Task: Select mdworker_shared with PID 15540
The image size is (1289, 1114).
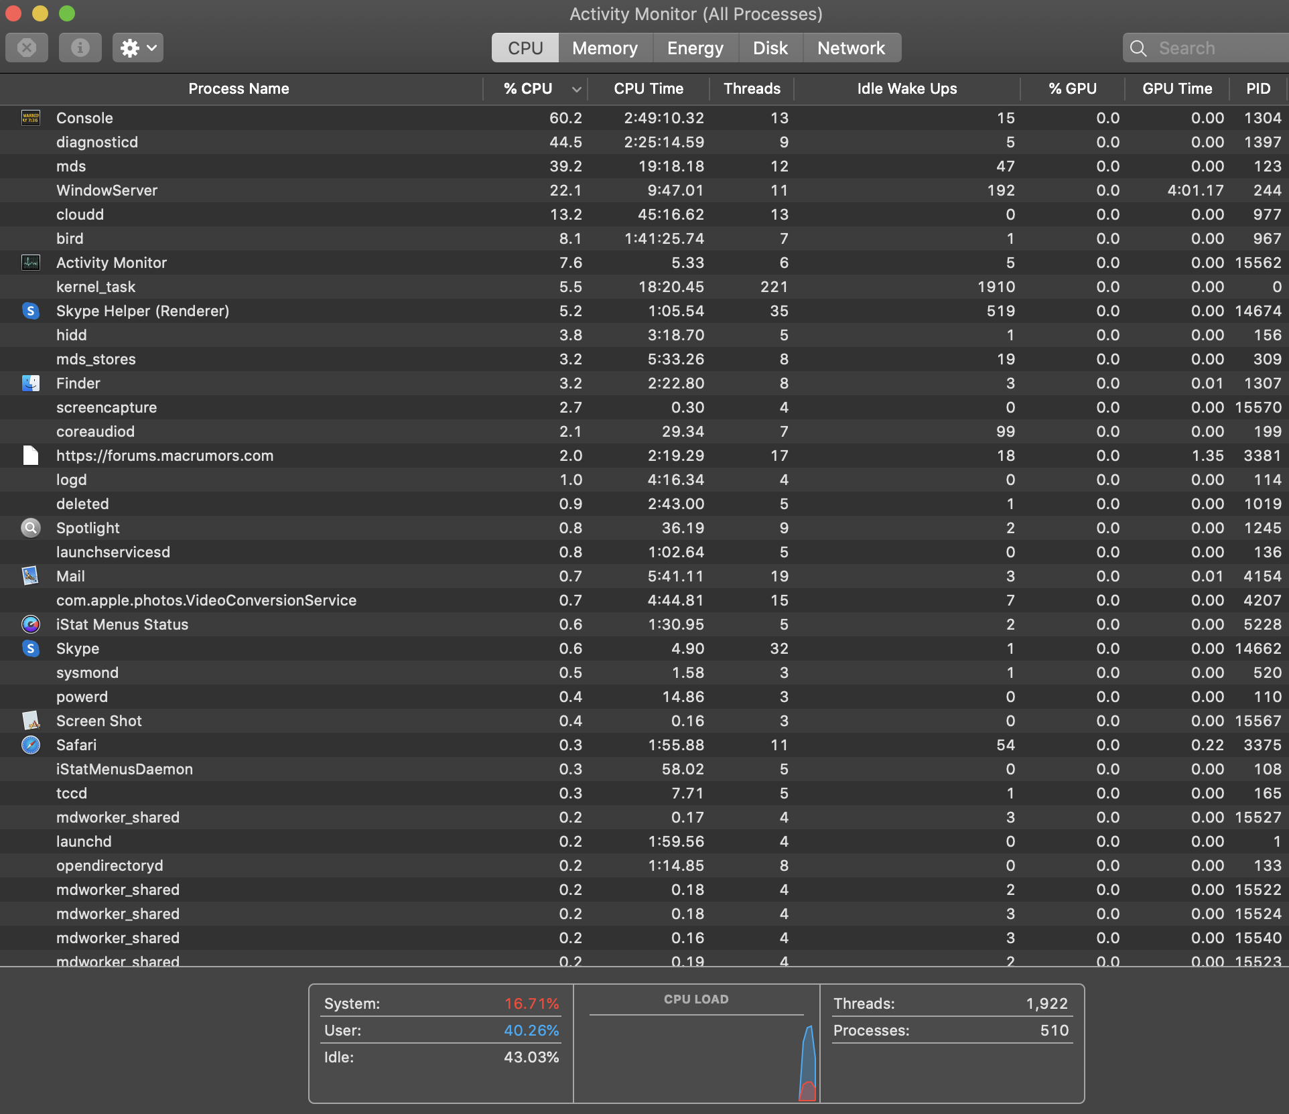Action: [x=644, y=938]
